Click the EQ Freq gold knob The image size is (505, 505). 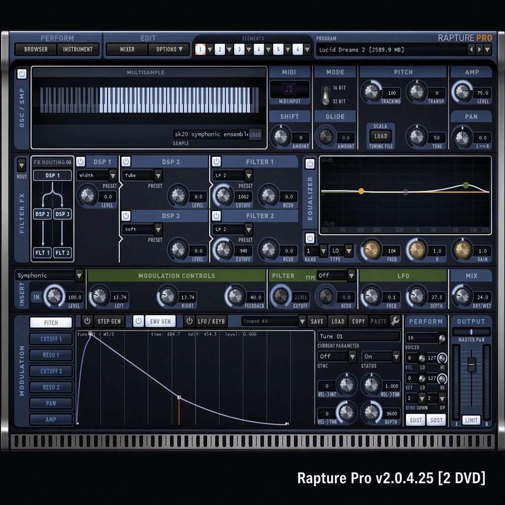pyautogui.click(x=371, y=250)
